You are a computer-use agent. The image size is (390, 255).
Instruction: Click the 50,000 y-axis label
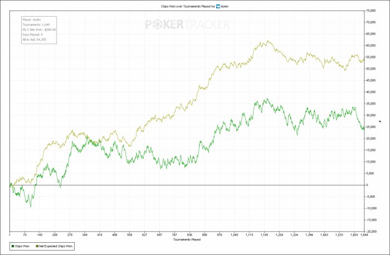pyautogui.click(x=371, y=69)
